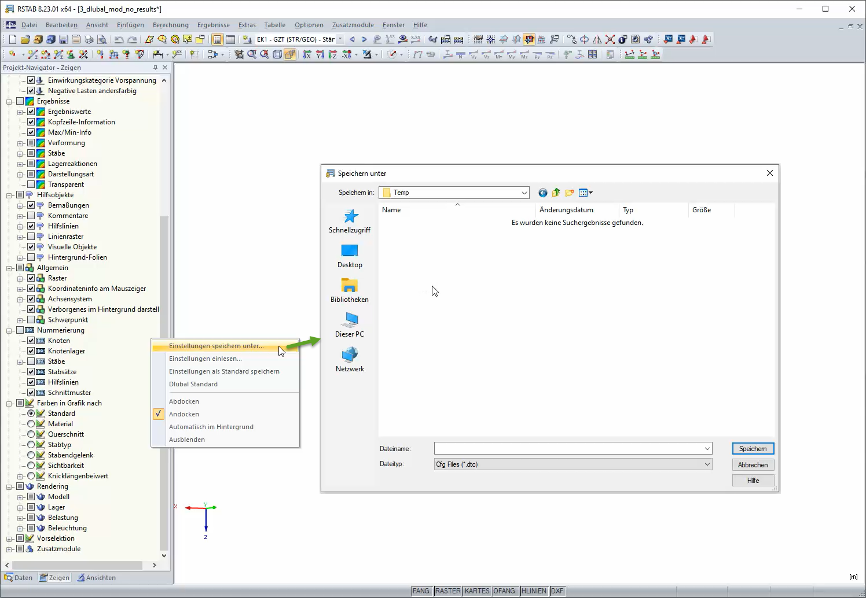This screenshot has height=598, width=866.
Task: Enable the Transparent checkbox
Action: click(x=31, y=184)
